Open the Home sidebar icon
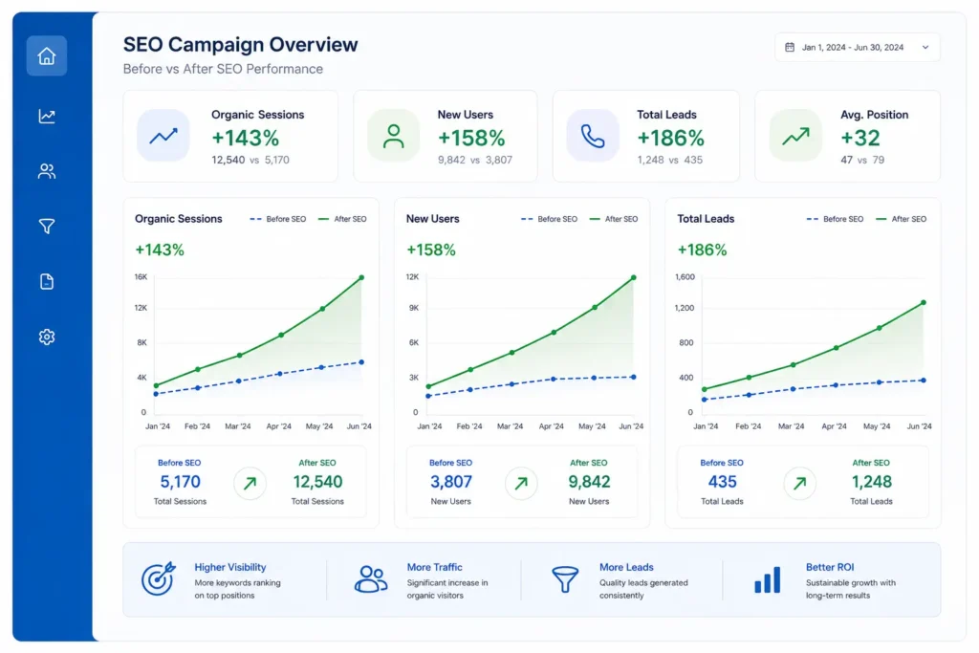Image resolution: width=979 pixels, height=653 pixels. click(47, 56)
